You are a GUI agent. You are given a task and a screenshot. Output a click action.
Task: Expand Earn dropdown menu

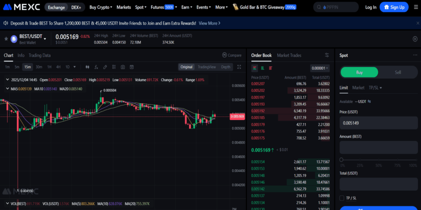pos(187,7)
